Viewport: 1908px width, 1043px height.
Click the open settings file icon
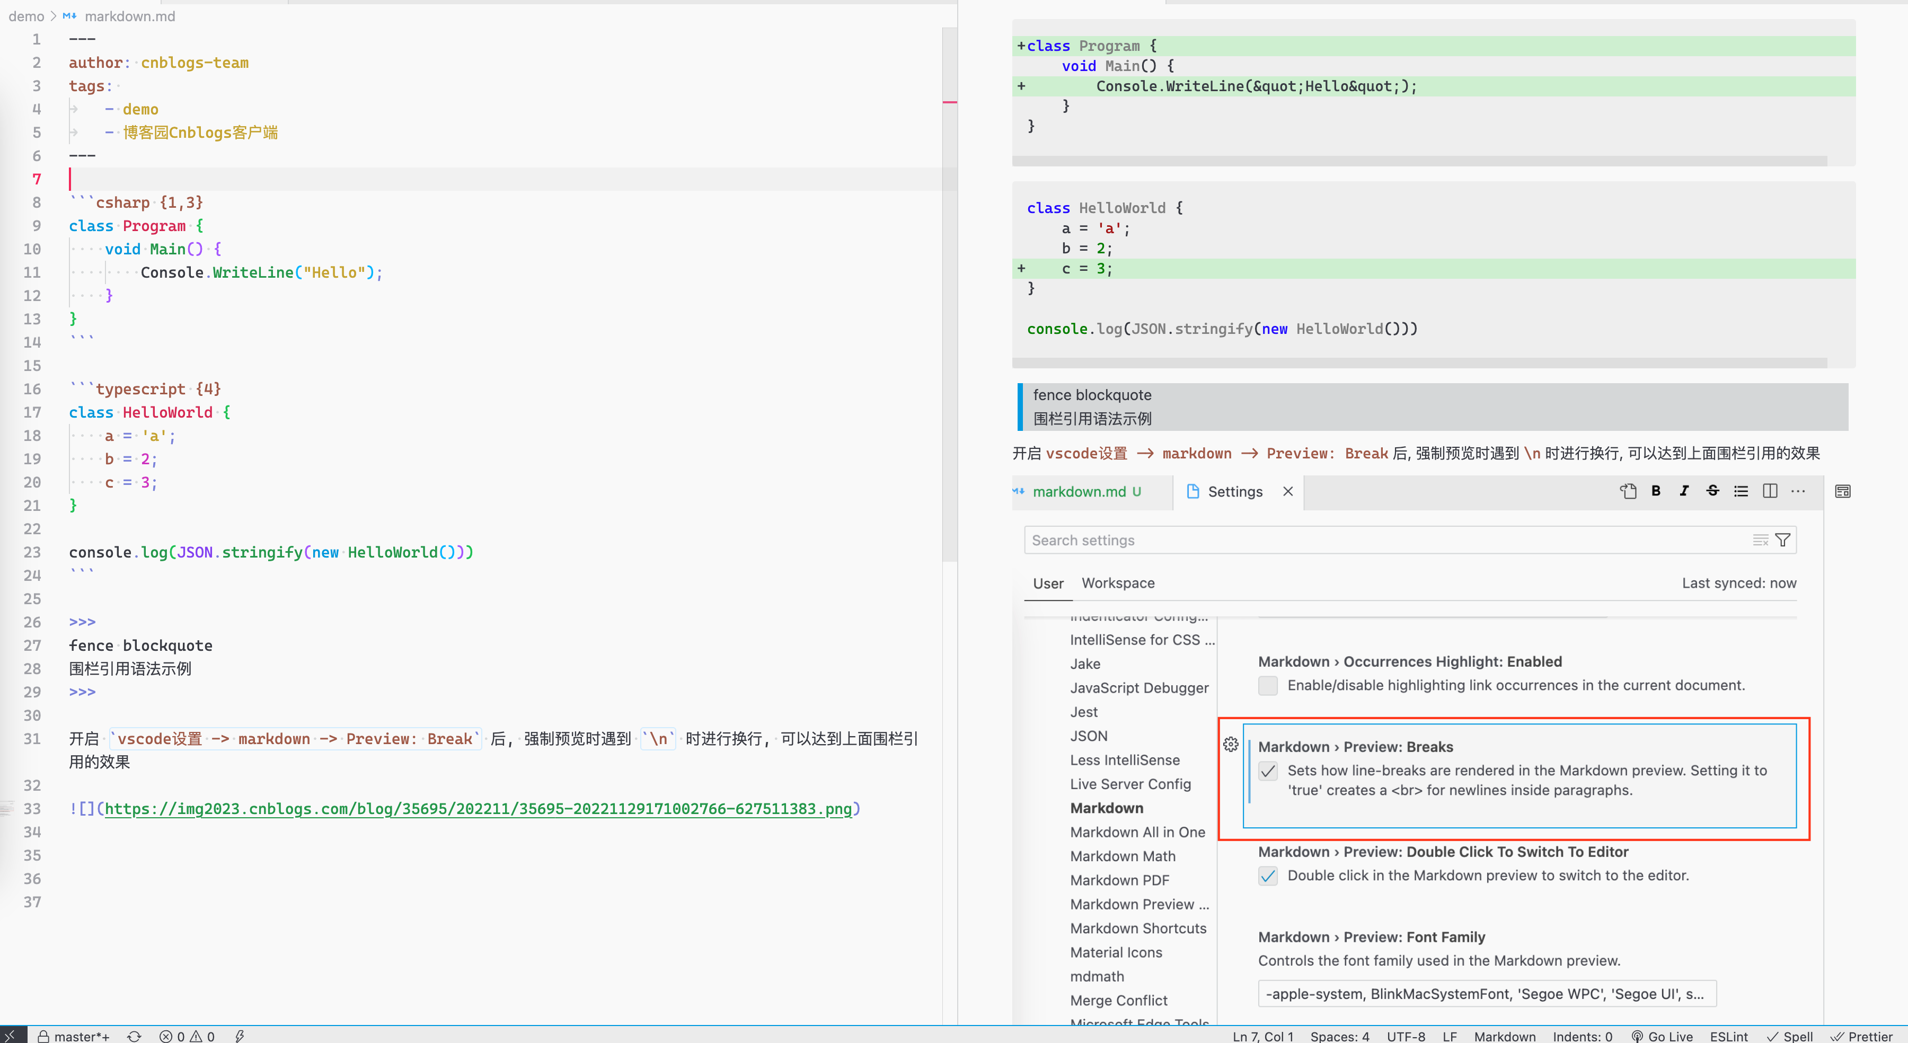click(x=1627, y=490)
